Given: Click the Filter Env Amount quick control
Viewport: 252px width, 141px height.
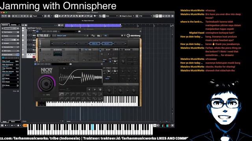Looking at the screenshot, I should 10,72.
